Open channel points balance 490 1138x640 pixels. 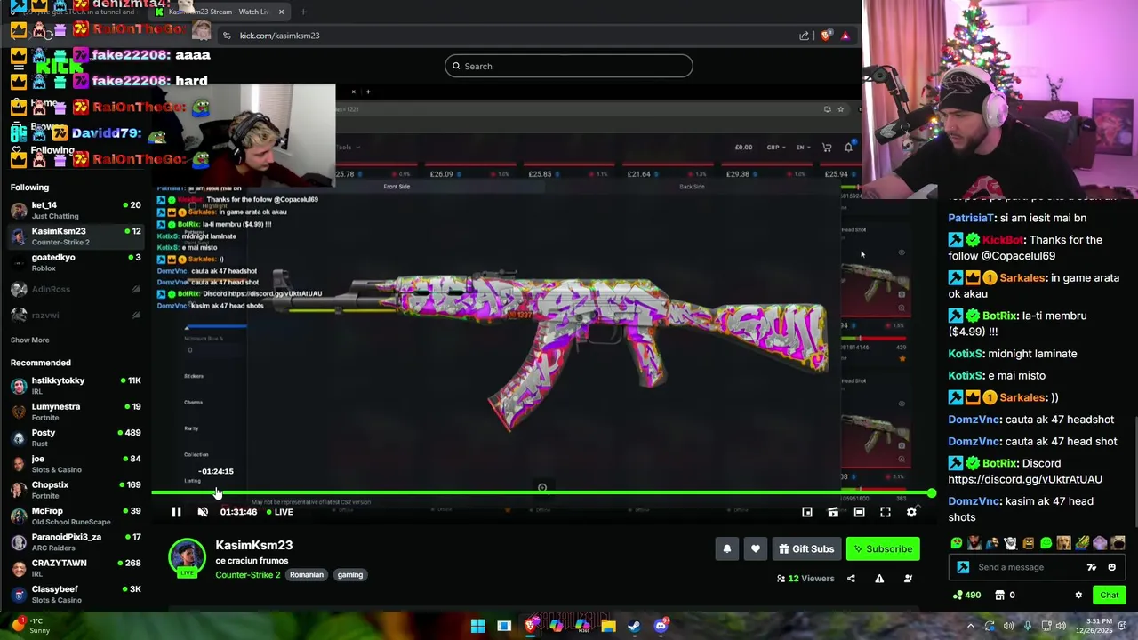966,596
